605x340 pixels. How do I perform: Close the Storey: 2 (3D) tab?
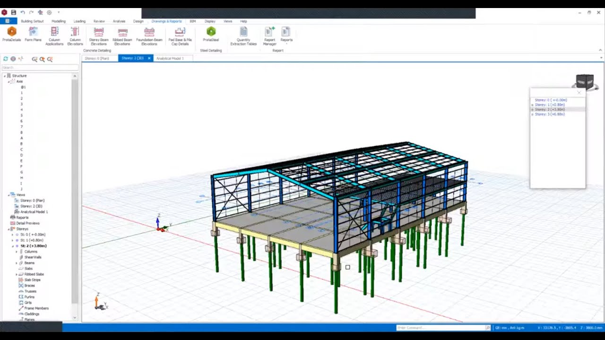click(x=149, y=59)
